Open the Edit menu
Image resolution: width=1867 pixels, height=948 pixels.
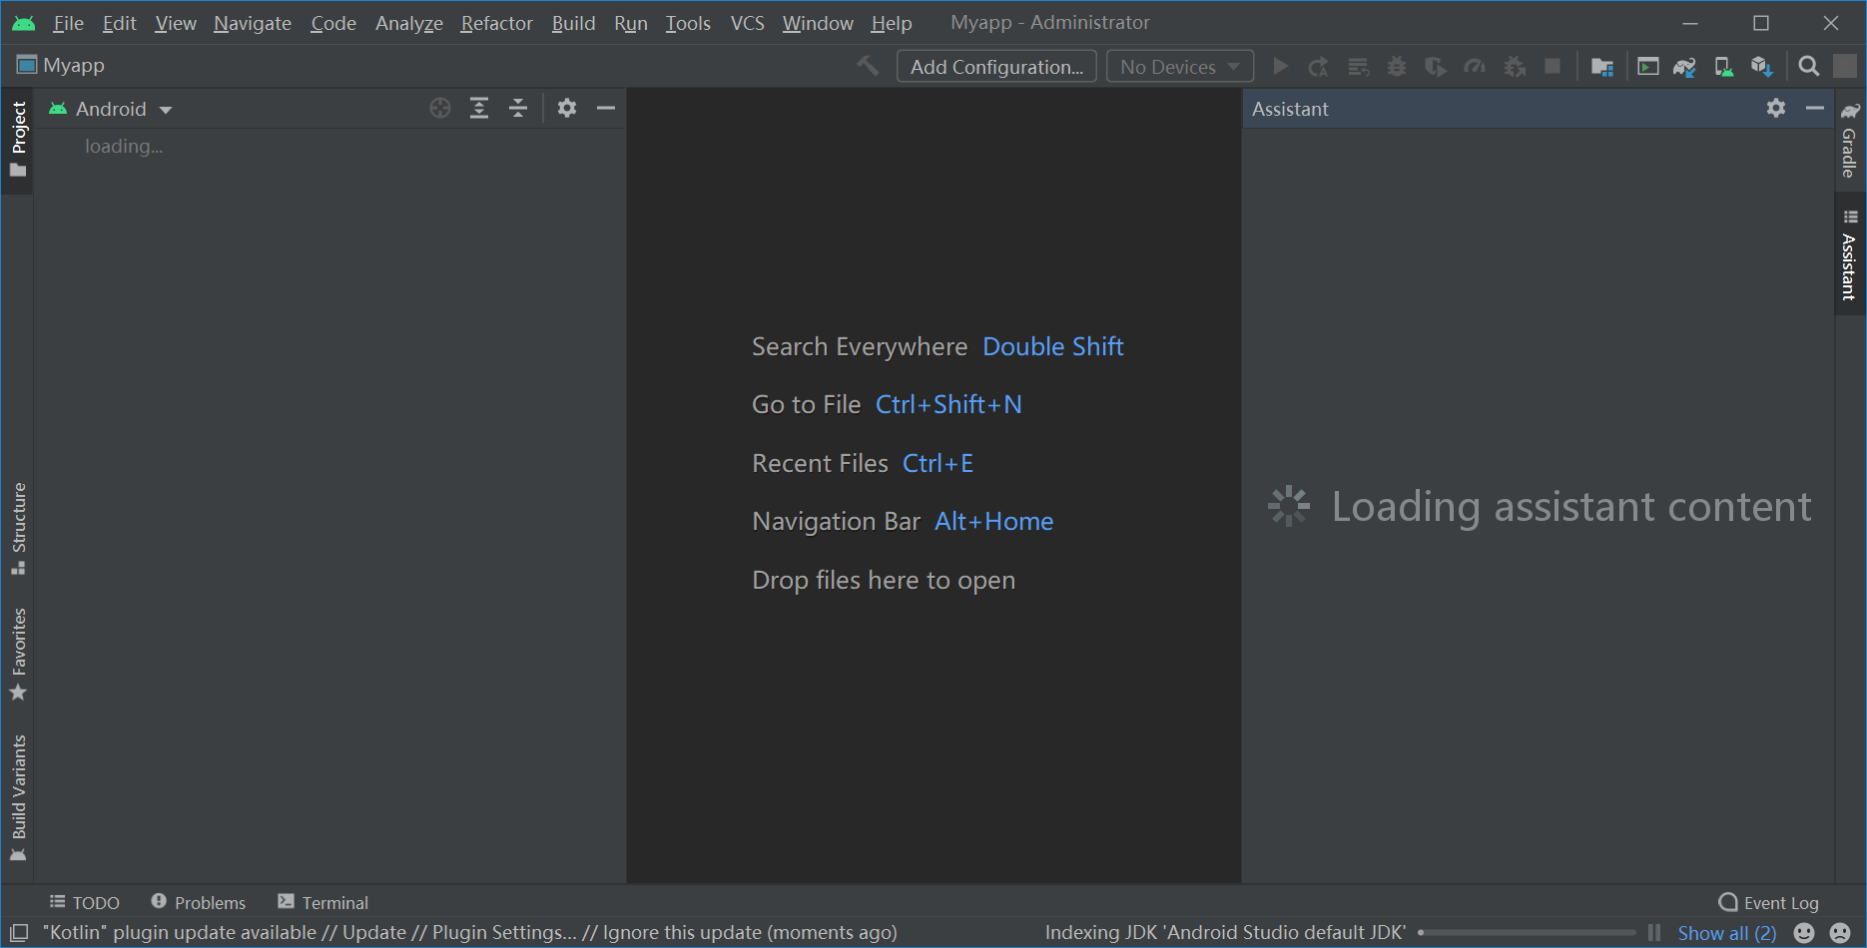(119, 23)
